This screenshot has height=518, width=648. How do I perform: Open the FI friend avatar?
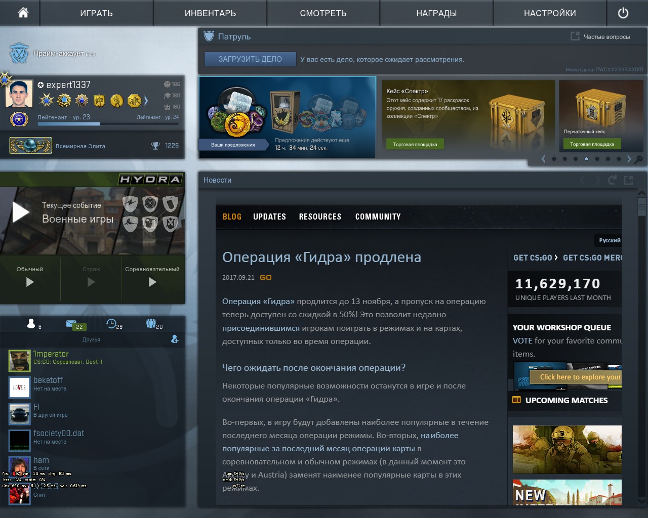tap(19, 413)
